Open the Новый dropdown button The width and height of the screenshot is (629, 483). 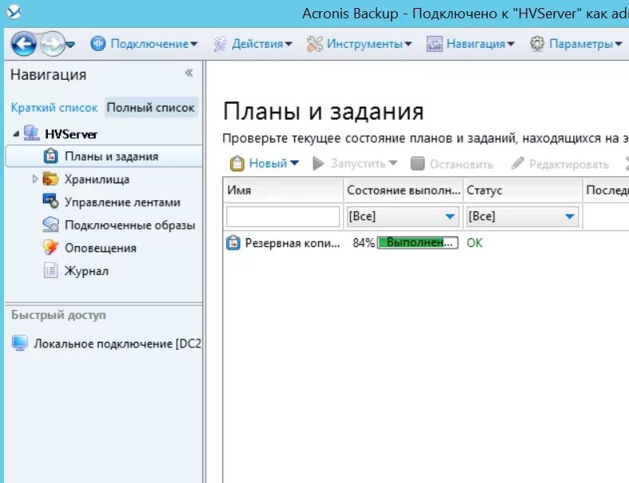pyautogui.click(x=274, y=163)
